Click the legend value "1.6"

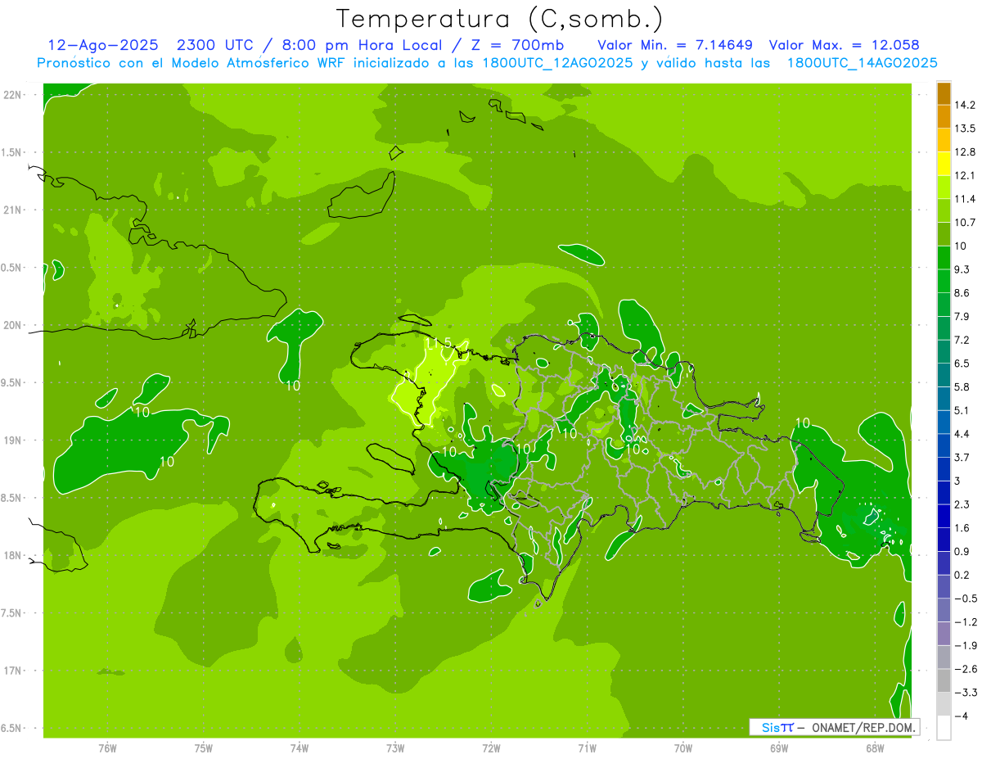962,528
